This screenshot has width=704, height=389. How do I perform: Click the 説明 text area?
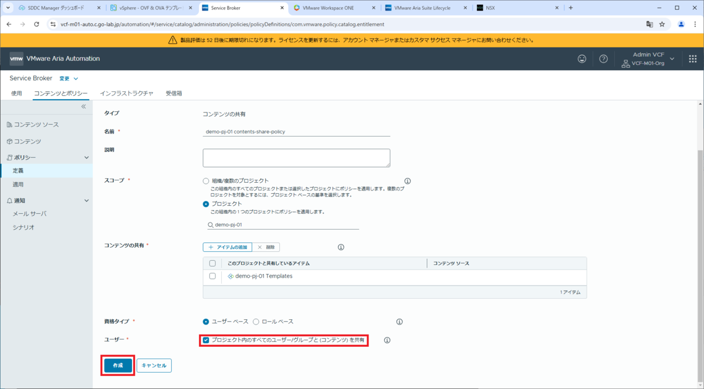coord(296,158)
